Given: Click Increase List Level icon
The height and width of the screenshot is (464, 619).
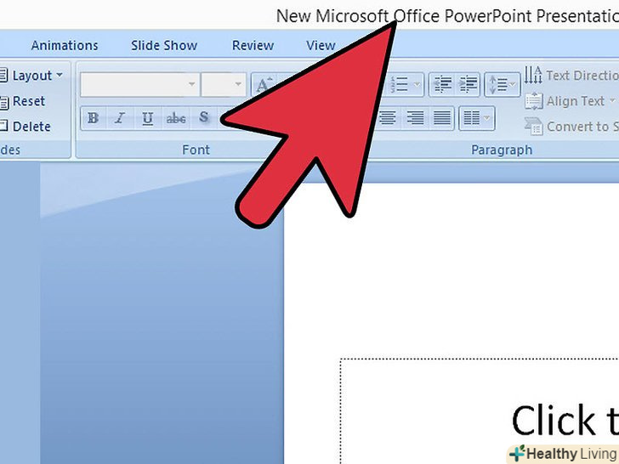Looking at the screenshot, I should [468, 84].
